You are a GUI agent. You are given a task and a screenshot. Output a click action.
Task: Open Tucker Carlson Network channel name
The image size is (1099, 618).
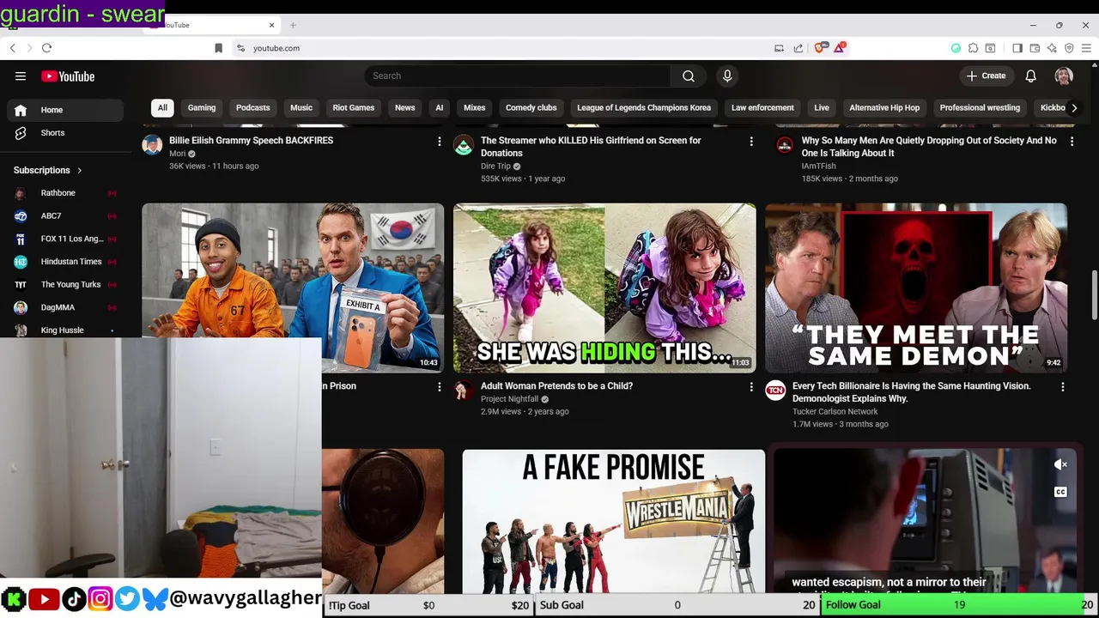click(835, 411)
